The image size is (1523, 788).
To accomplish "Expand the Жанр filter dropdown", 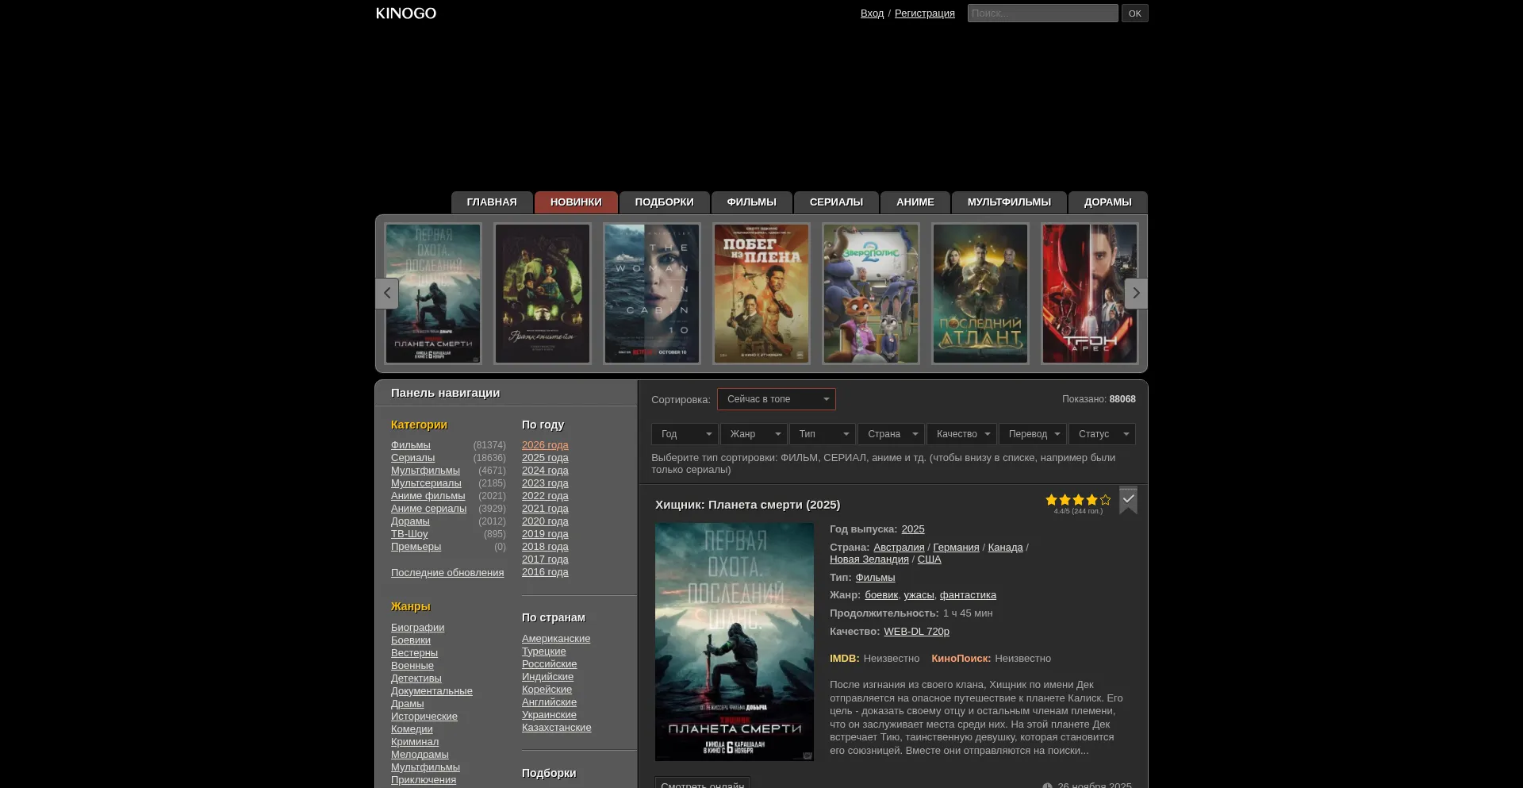I will pos(754,434).
